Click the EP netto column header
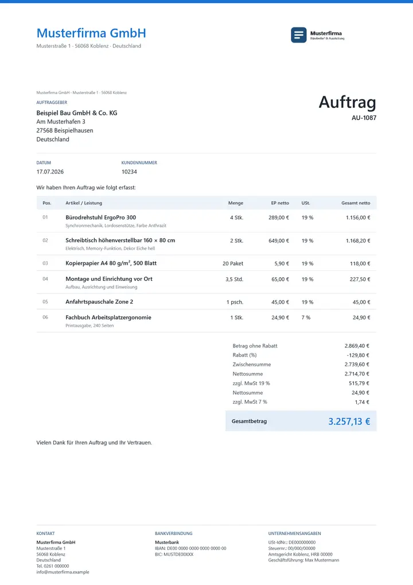The height and width of the screenshot is (585, 413). coord(280,203)
